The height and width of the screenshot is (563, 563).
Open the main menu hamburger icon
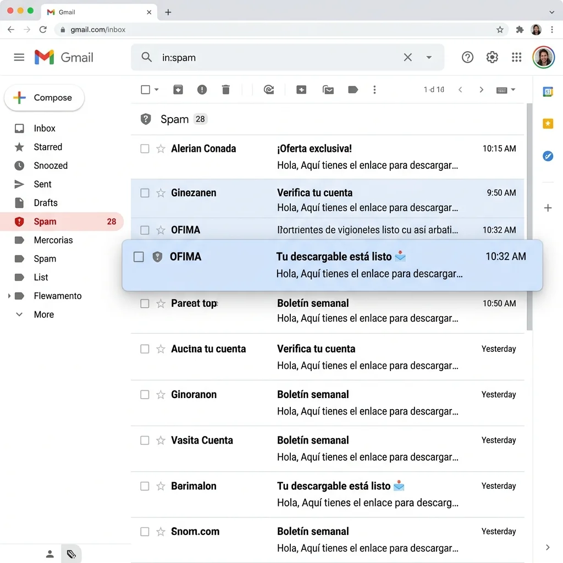(19, 57)
